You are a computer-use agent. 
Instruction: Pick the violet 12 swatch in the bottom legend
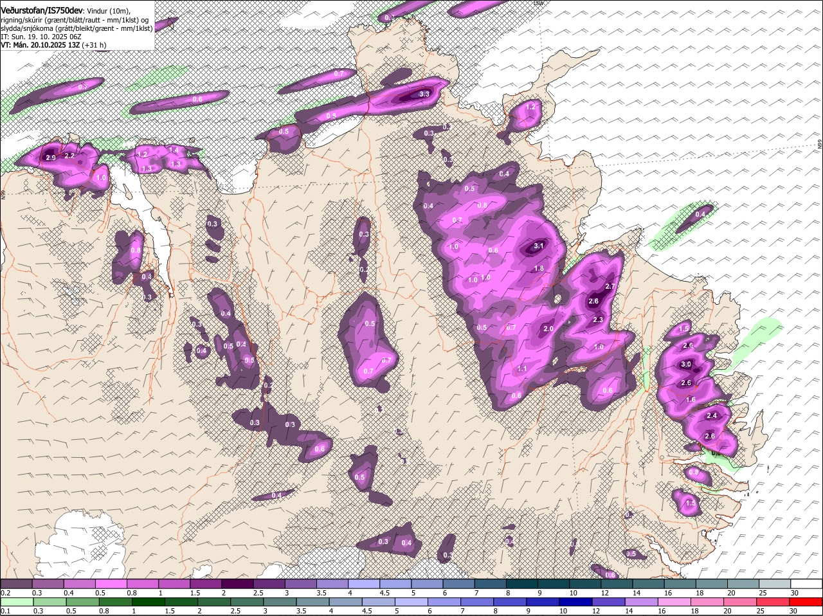click(609, 602)
